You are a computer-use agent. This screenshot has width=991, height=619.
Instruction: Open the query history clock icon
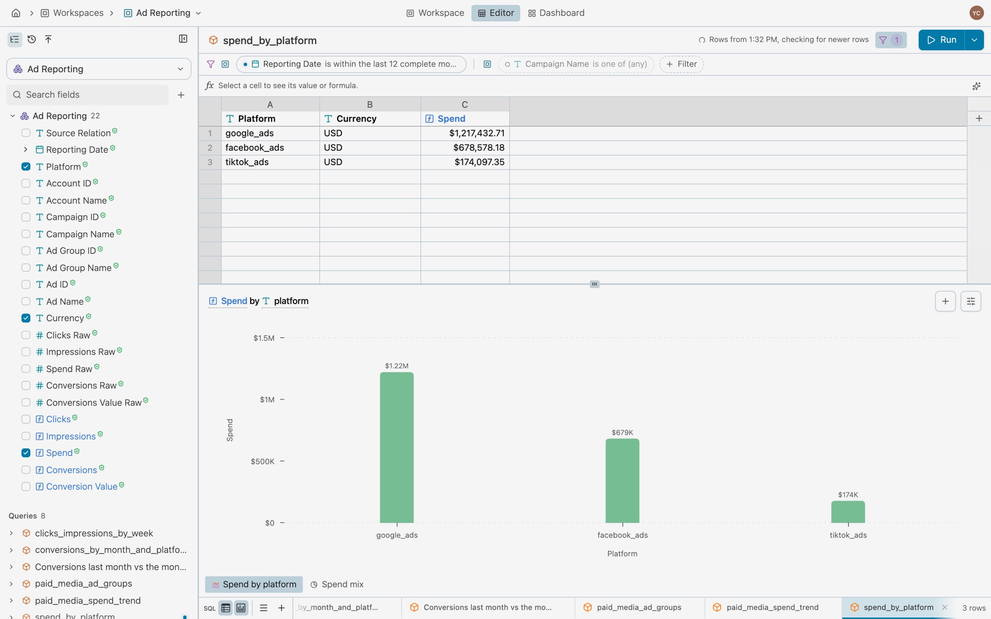pos(31,39)
